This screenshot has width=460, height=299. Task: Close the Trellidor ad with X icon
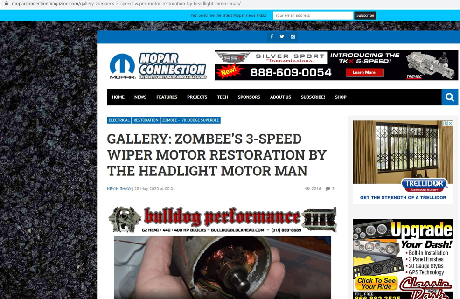coord(451,123)
